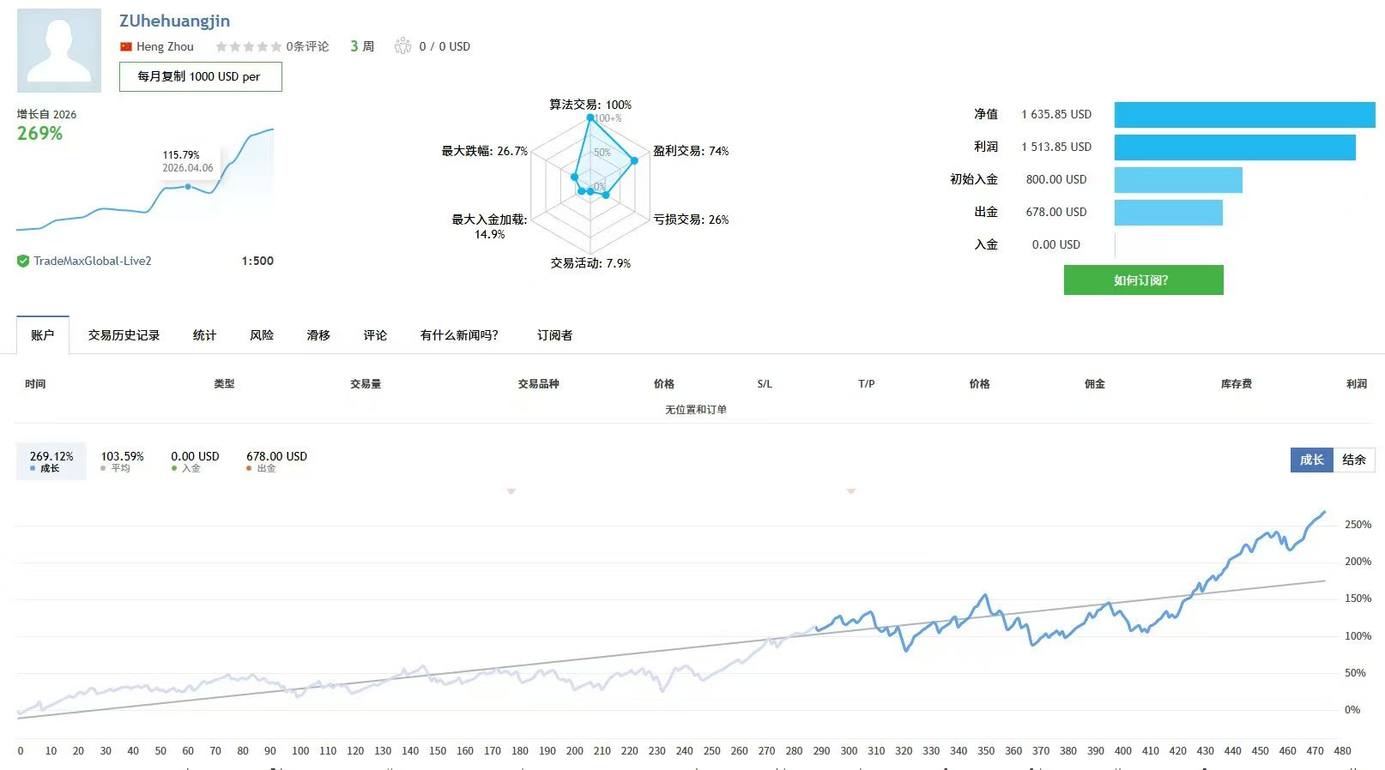The height and width of the screenshot is (770, 1385).
Task: Click the 如何订阅? green button
Action: coord(1144,280)
